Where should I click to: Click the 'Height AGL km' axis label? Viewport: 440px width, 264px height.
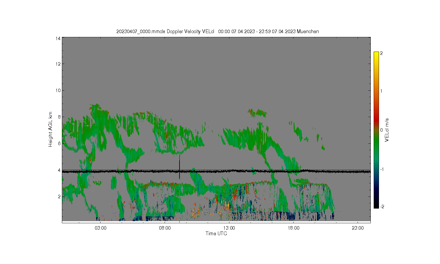pos(50,129)
